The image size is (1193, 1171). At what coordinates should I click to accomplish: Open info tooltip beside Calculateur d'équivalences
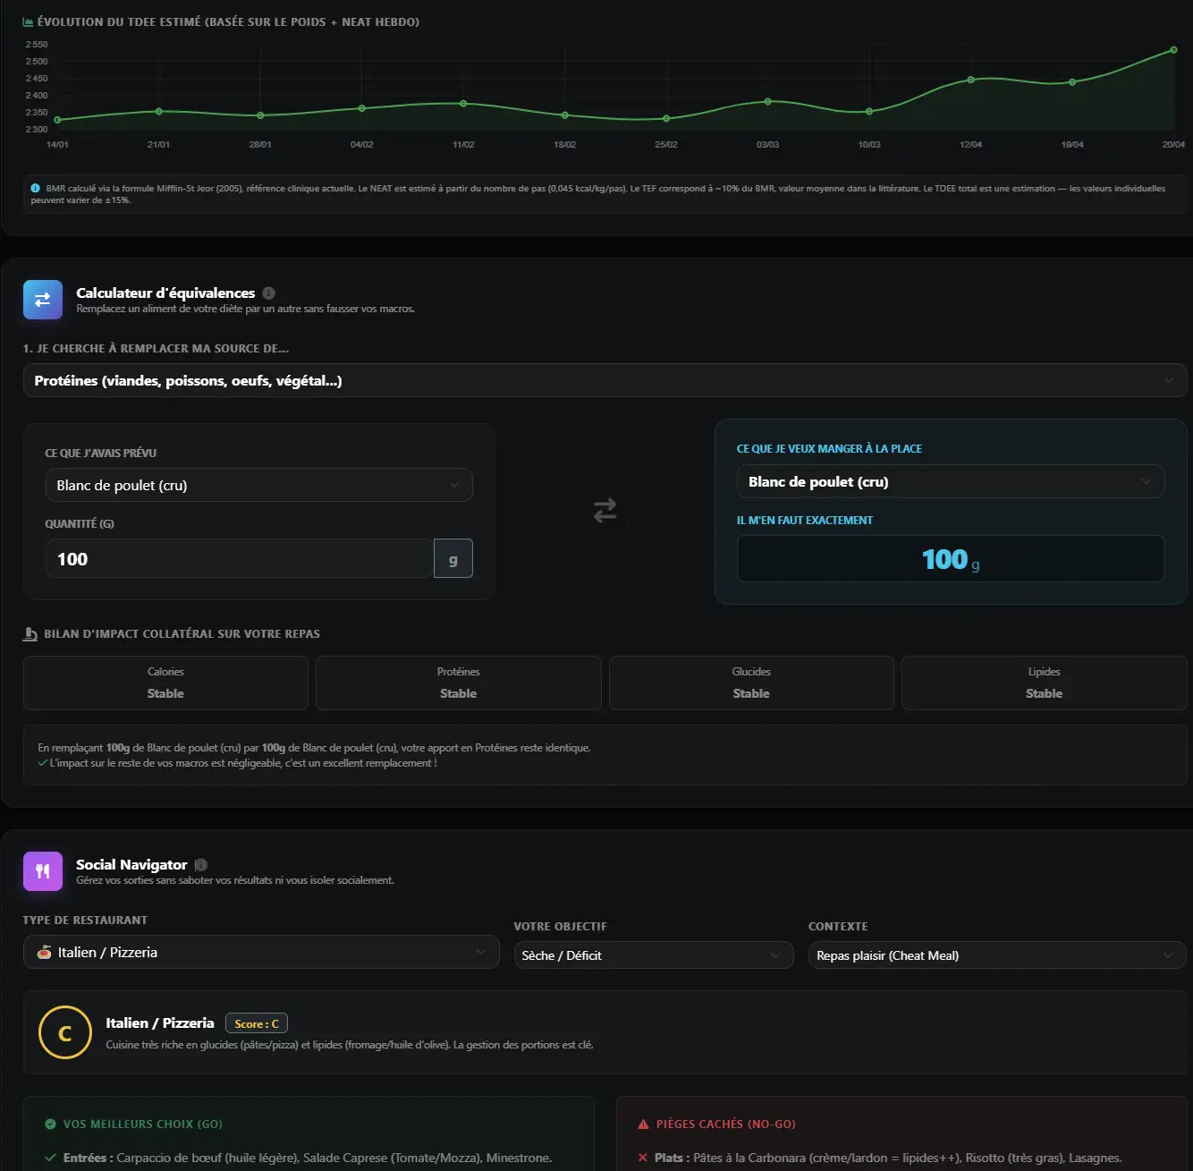[269, 293]
